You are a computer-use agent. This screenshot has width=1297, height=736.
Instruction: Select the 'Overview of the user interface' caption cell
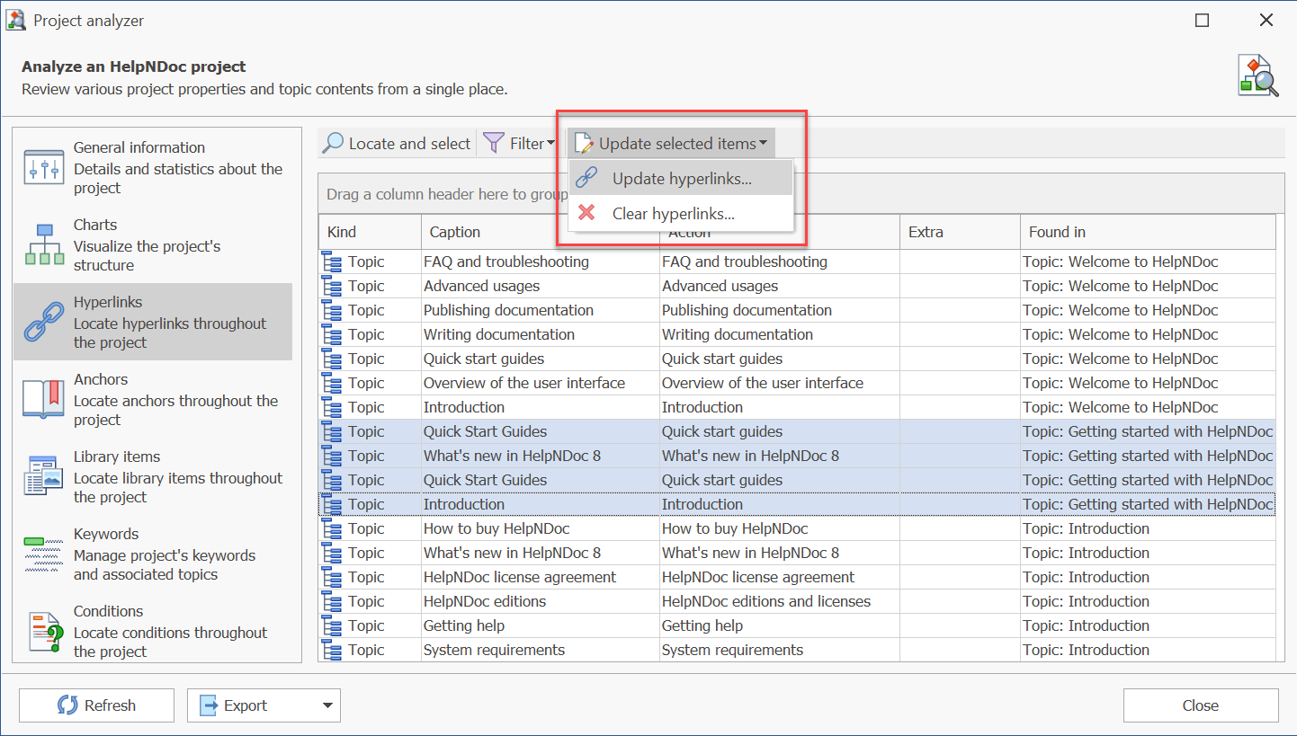tap(541, 383)
